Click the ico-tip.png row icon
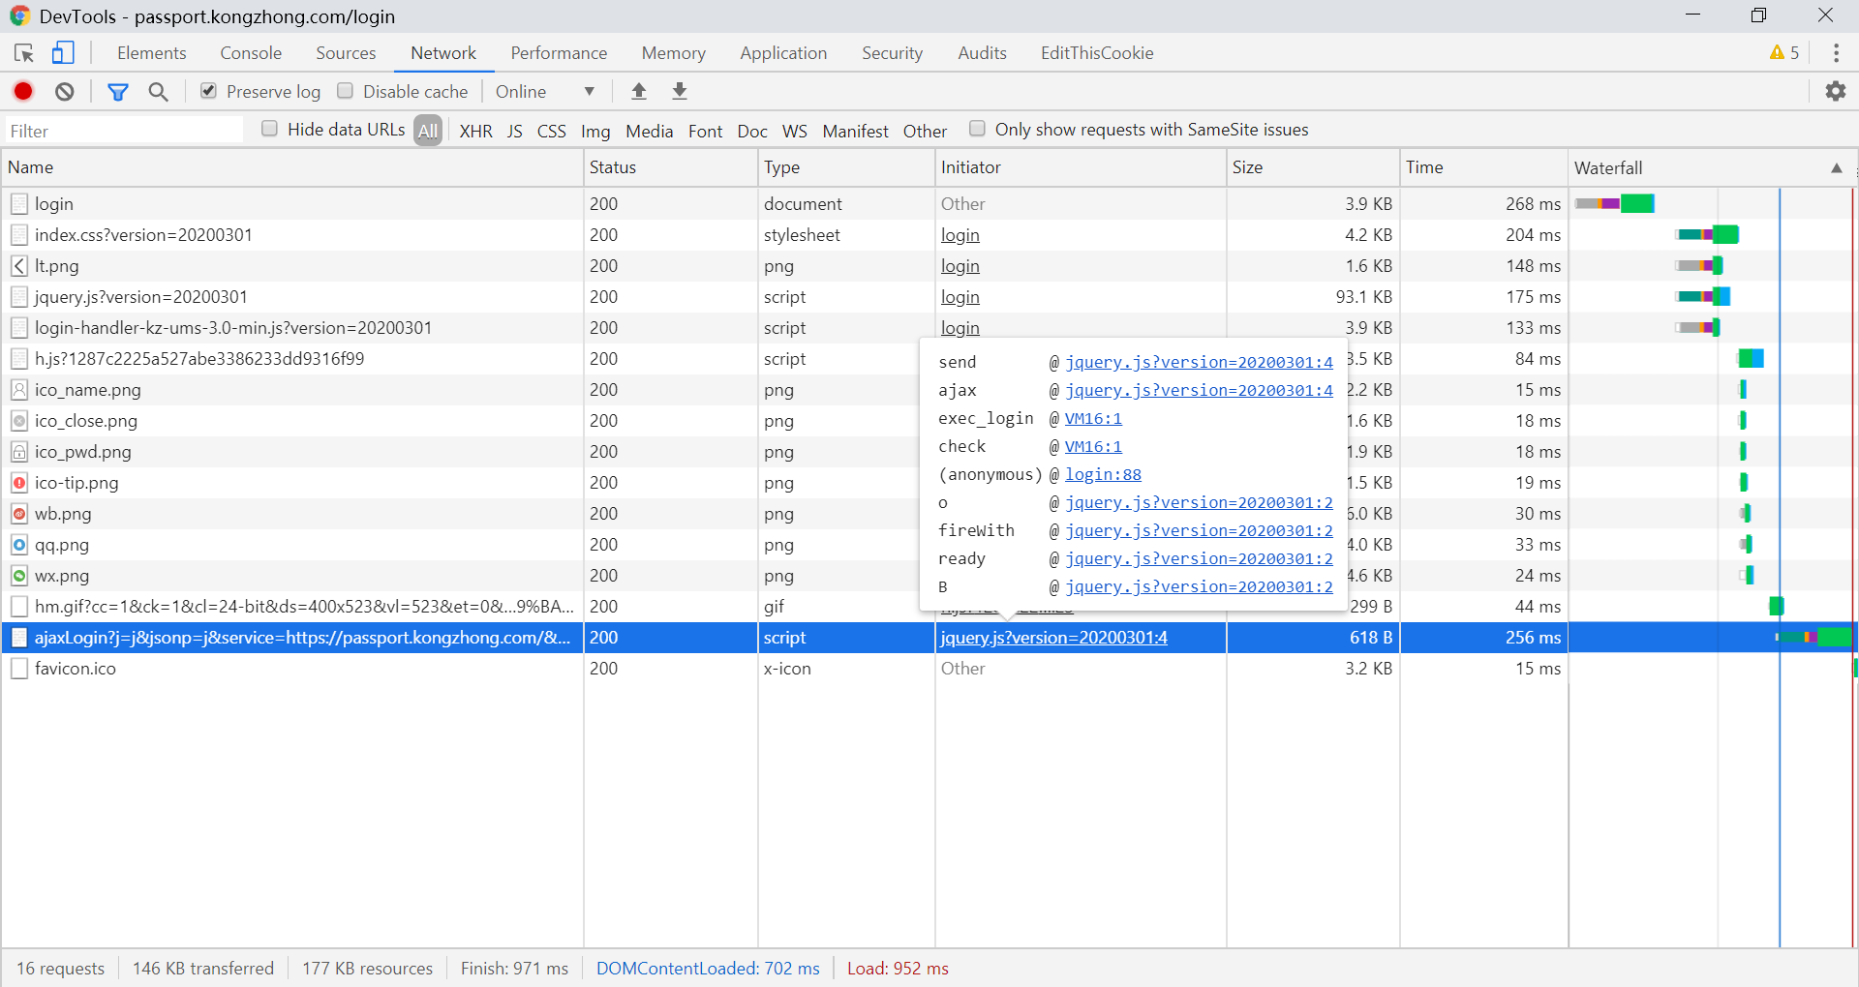The height and width of the screenshot is (987, 1859). click(x=19, y=483)
